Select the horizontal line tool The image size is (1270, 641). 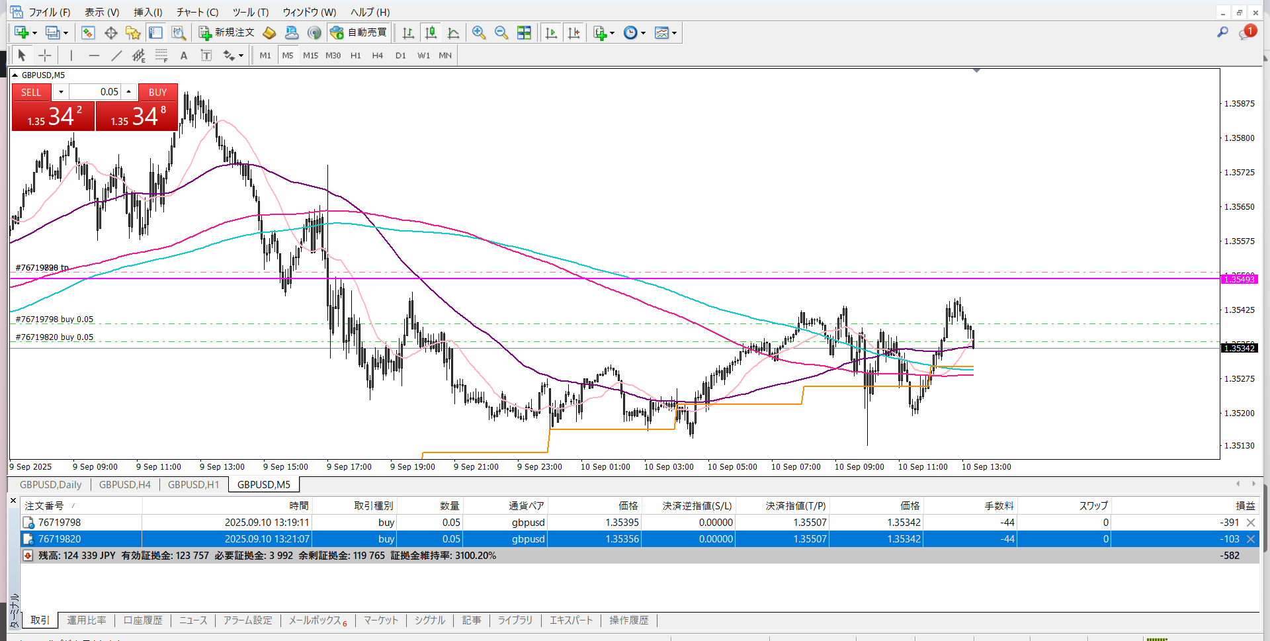click(x=94, y=56)
